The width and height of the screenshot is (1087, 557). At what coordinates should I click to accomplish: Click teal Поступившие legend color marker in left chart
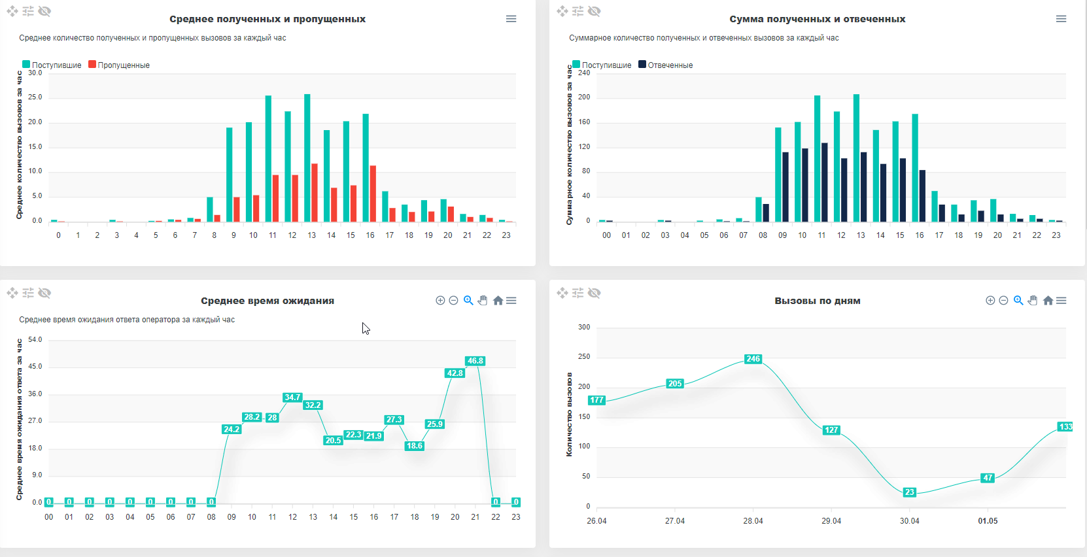point(26,65)
